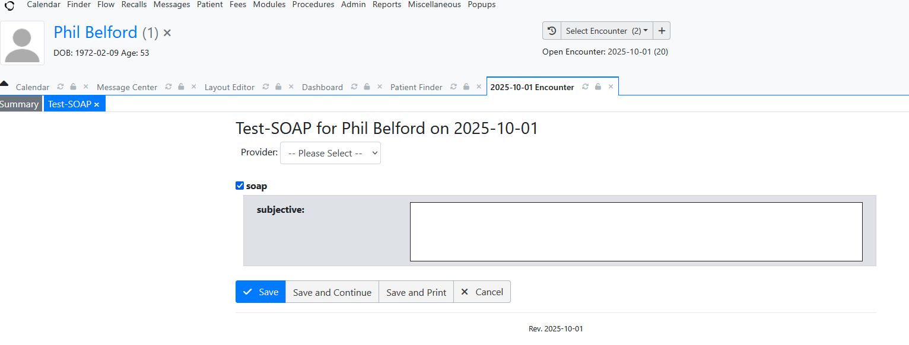Expand the Select Encounter dropdown

[606, 31]
